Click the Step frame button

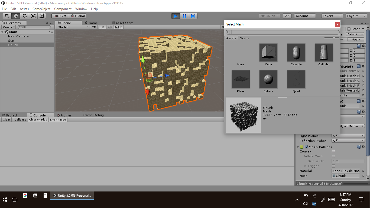[x=193, y=16]
